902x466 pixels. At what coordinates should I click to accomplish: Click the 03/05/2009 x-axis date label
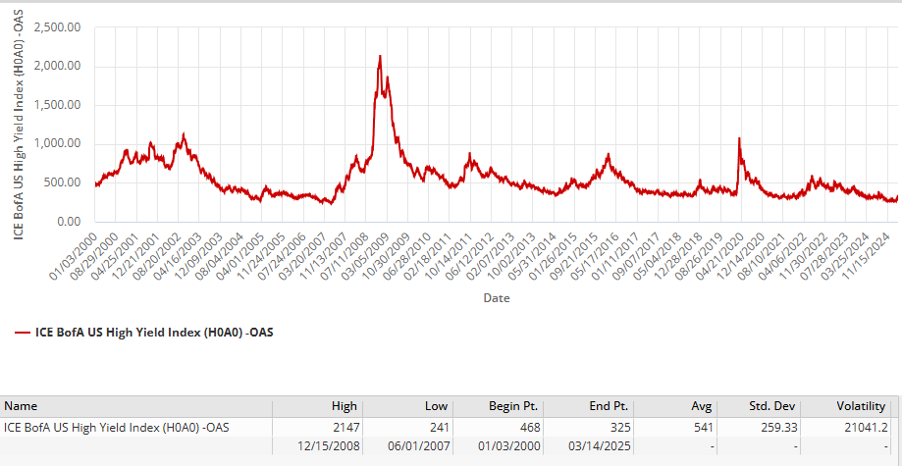(x=366, y=257)
